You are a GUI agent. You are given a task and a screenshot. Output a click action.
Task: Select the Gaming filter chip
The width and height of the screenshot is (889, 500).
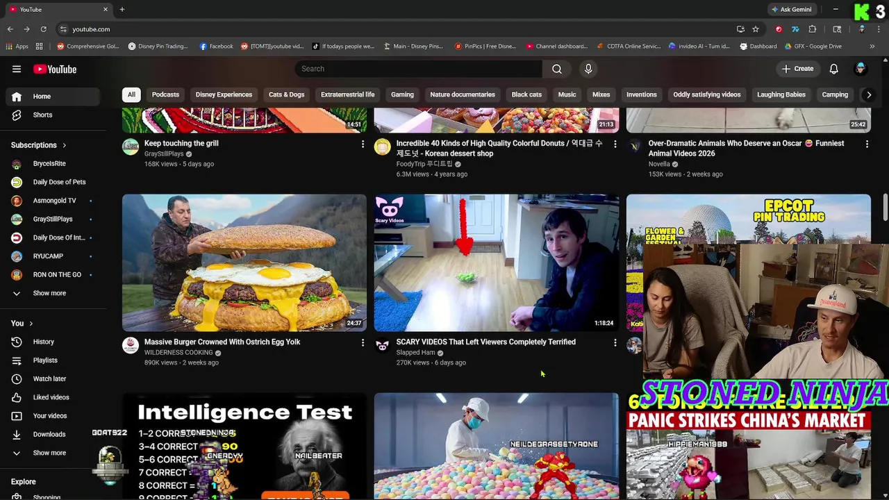click(402, 94)
